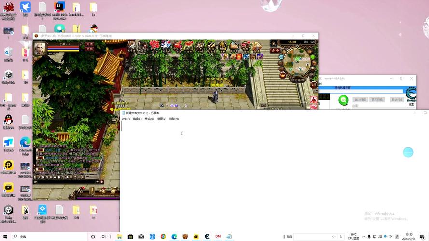Select the ToDesk desktop icon
This screenshot has width=429, height=241.
point(9,144)
